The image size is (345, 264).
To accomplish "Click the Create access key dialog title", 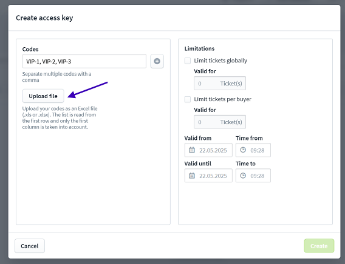I will tap(44, 18).
